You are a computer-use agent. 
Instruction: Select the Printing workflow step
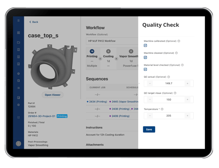point(92,58)
